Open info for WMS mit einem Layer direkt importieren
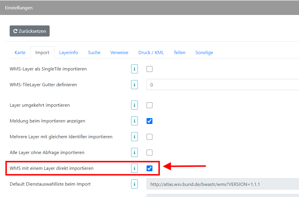The width and height of the screenshot is (299, 197). point(134,168)
